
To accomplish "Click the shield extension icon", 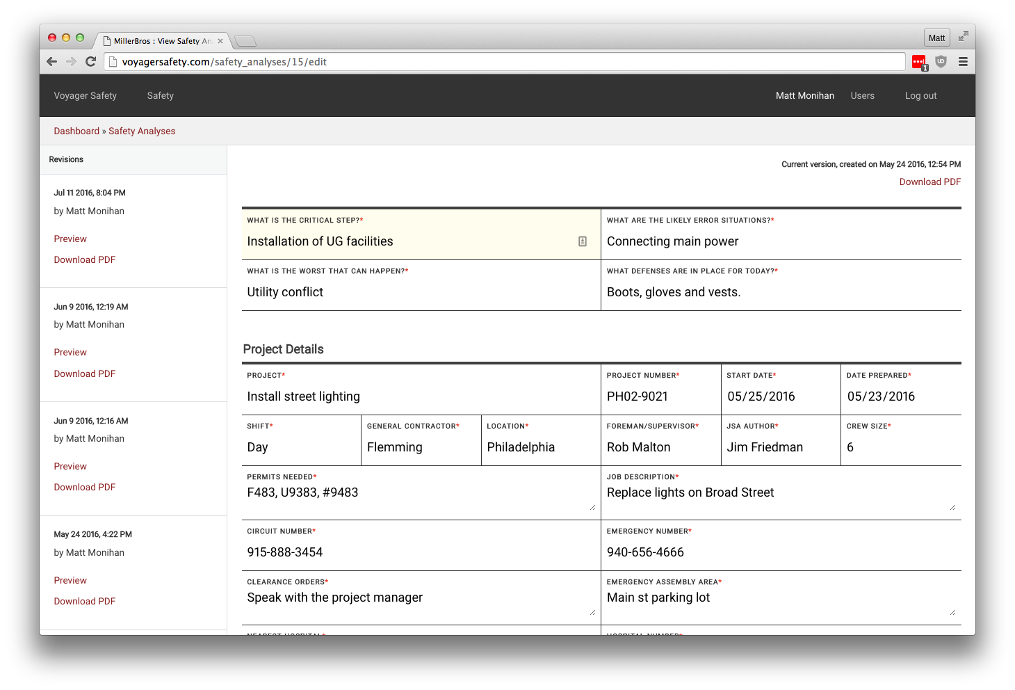I will tap(941, 61).
